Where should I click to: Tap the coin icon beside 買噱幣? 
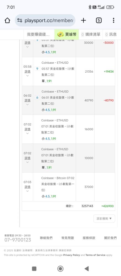[60, 34]
